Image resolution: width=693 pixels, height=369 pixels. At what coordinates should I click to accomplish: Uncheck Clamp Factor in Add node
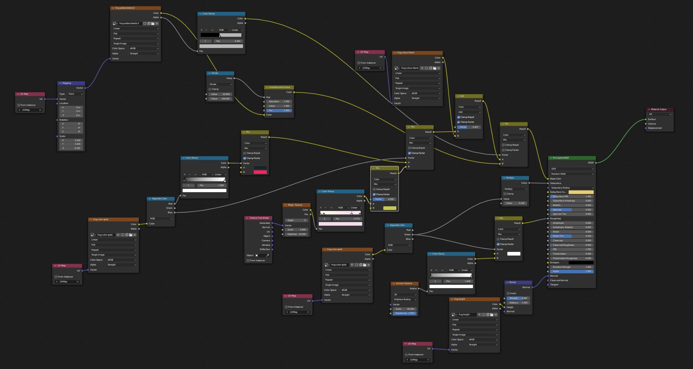pyautogui.click(x=459, y=122)
